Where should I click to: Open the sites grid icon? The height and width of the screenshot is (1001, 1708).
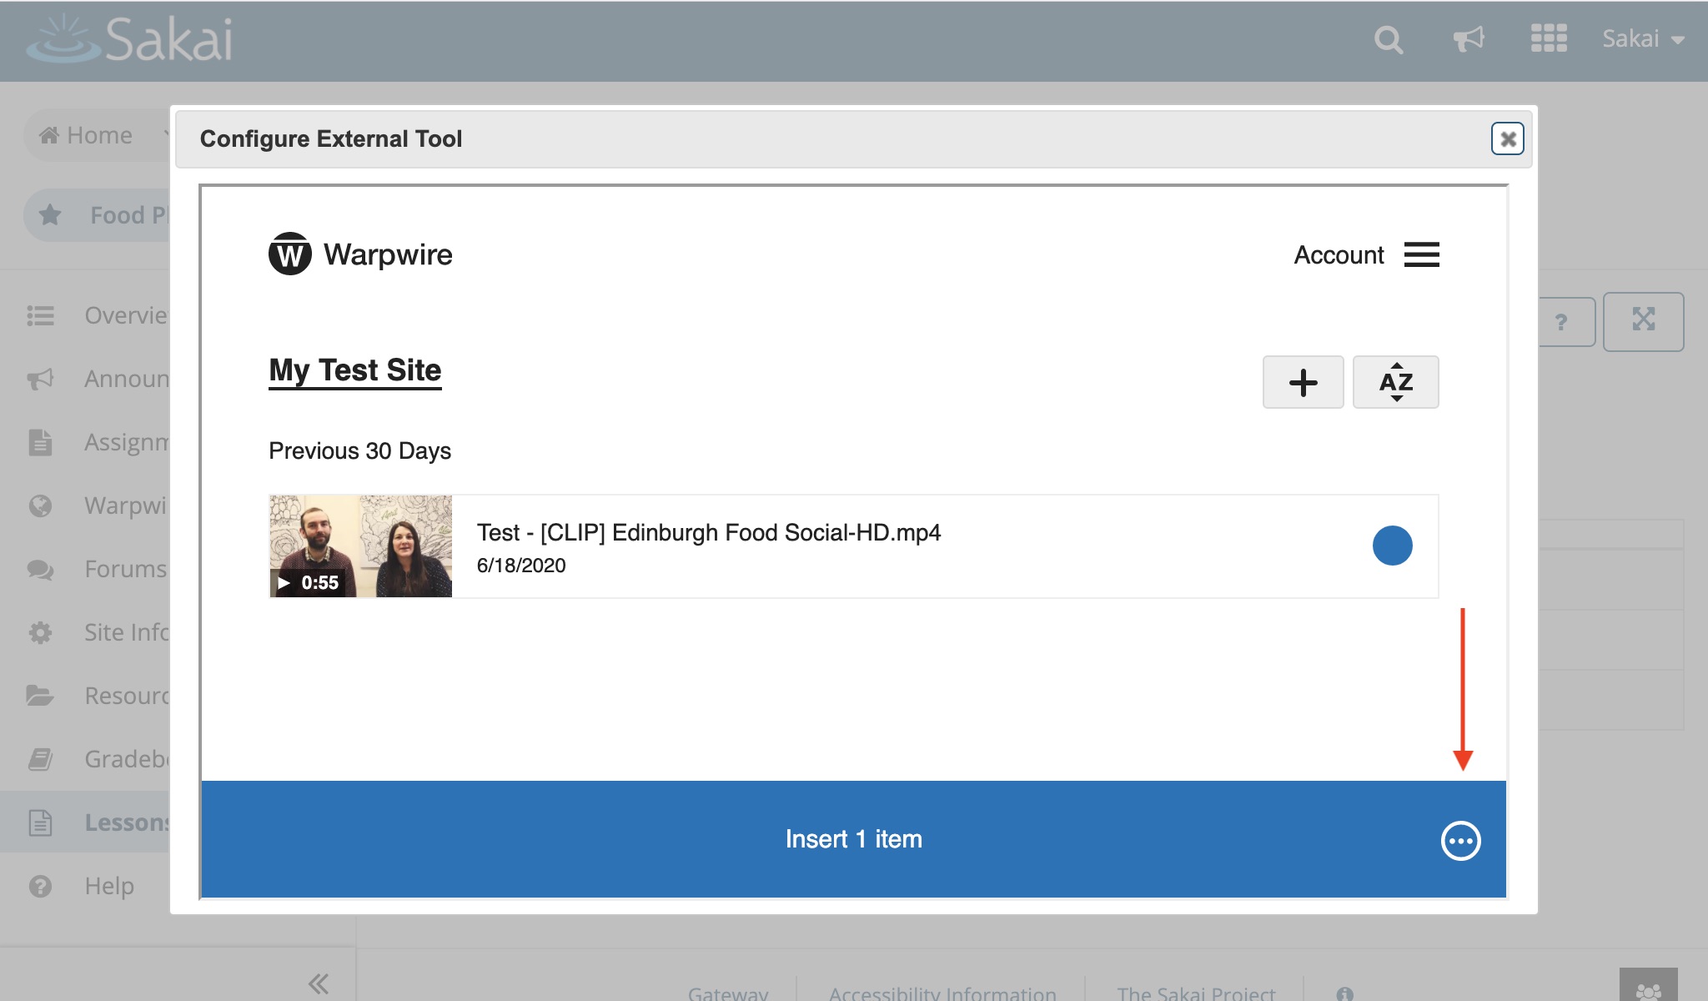[x=1549, y=39]
